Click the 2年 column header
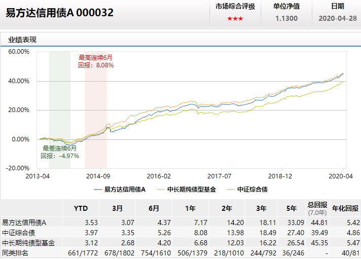Image resolution: width=361 pixels, height=259 pixels. coord(227,209)
